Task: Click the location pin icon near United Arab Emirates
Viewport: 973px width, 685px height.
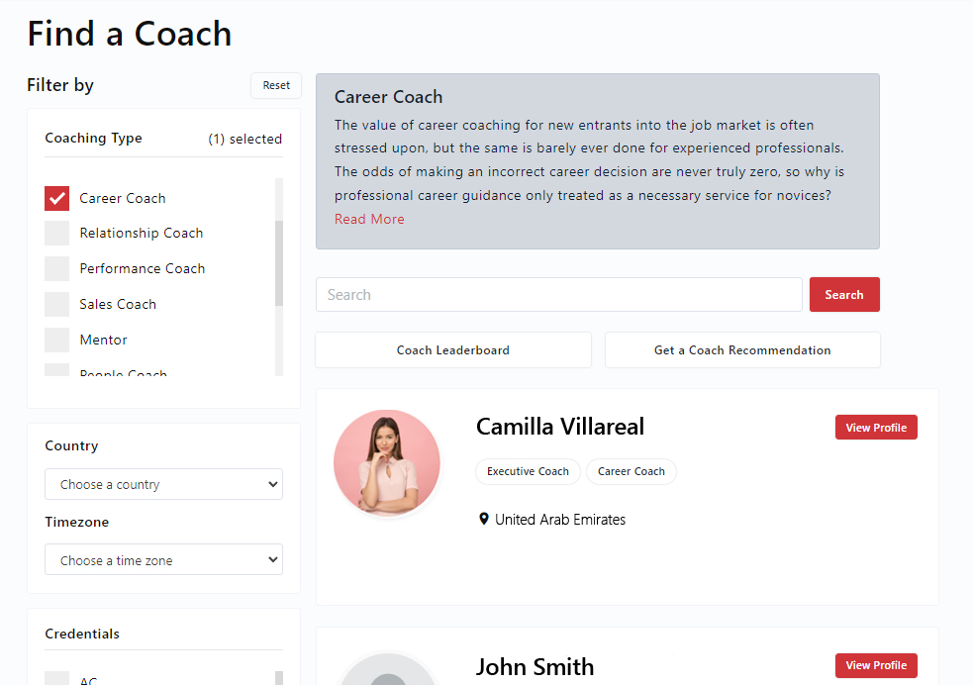Action: (484, 519)
